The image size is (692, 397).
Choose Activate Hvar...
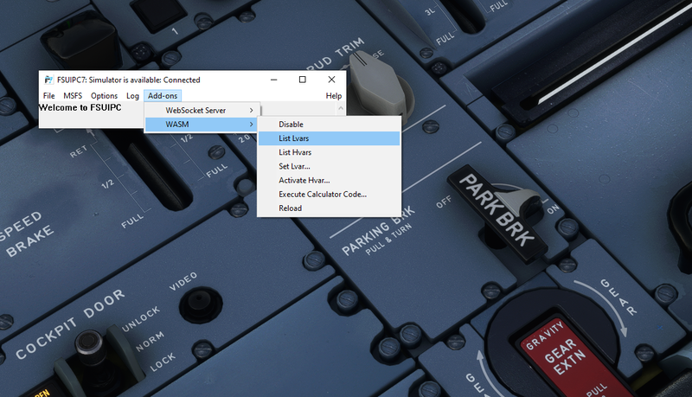click(330, 181)
